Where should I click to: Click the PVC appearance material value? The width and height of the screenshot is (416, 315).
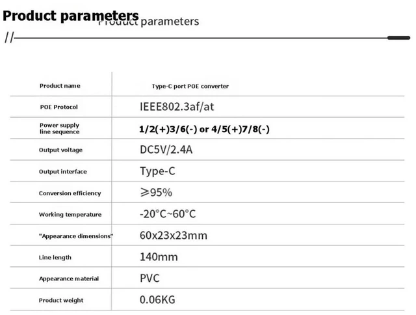click(149, 279)
